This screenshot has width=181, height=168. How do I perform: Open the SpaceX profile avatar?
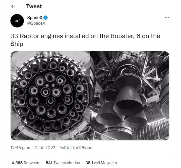pos(17,21)
